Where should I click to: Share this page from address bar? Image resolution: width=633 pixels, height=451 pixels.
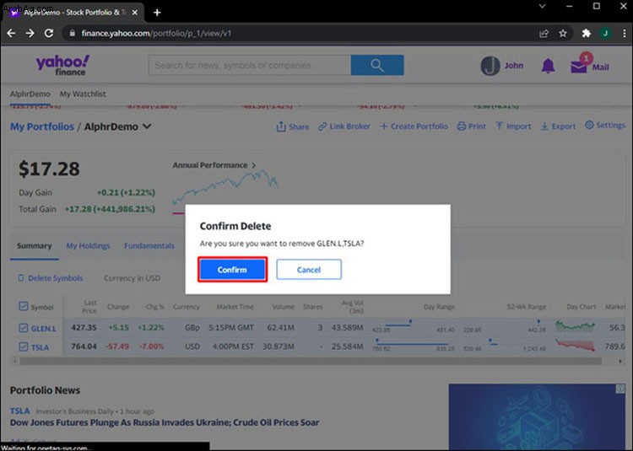click(x=544, y=34)
